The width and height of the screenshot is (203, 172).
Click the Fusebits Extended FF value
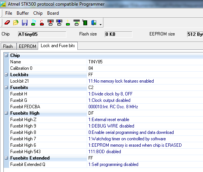point(91,158)
